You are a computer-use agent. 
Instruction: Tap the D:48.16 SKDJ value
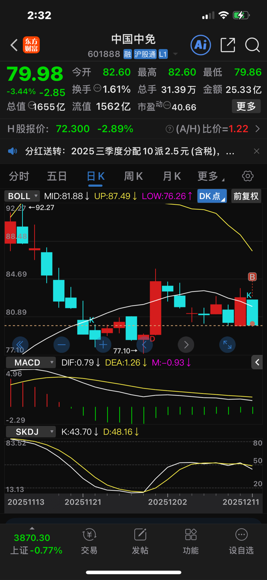pyautogui.click(x=121, y=432)
